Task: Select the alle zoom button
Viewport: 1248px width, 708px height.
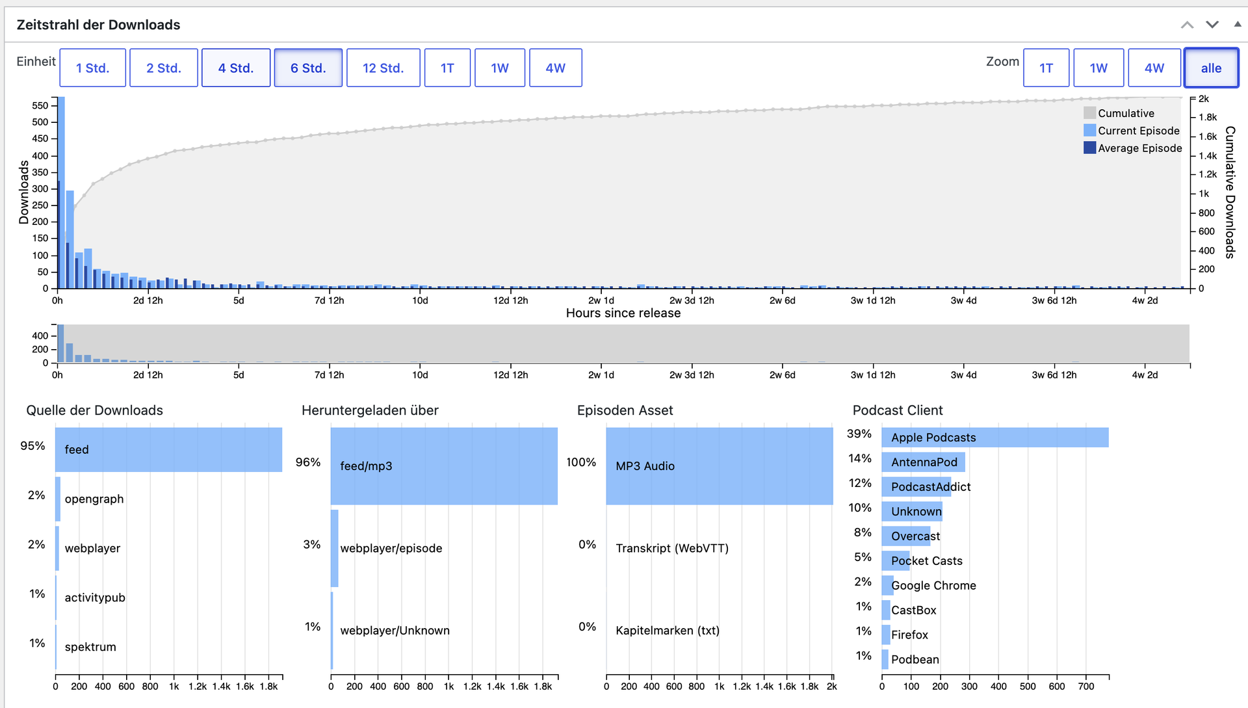Action: tap(1212, 68)
